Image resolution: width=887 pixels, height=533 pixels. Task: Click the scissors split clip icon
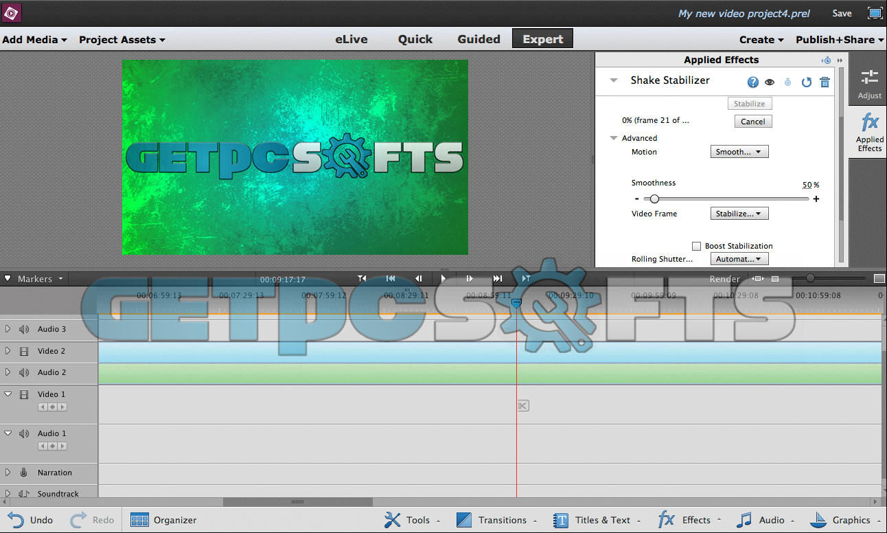pyautogui.click(x=522, y=406)
